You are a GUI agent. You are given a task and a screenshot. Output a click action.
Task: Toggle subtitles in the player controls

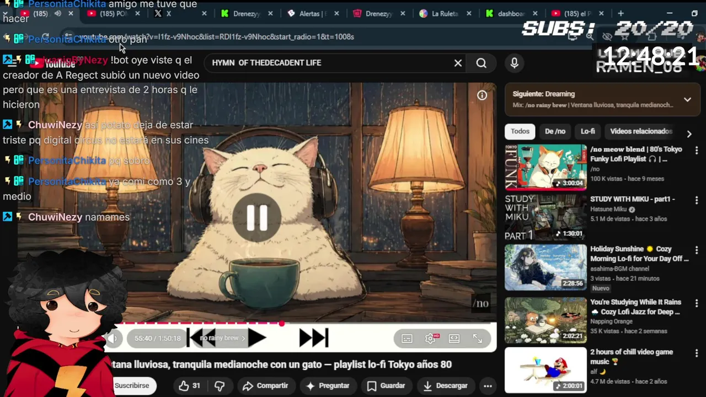[407, 339]
